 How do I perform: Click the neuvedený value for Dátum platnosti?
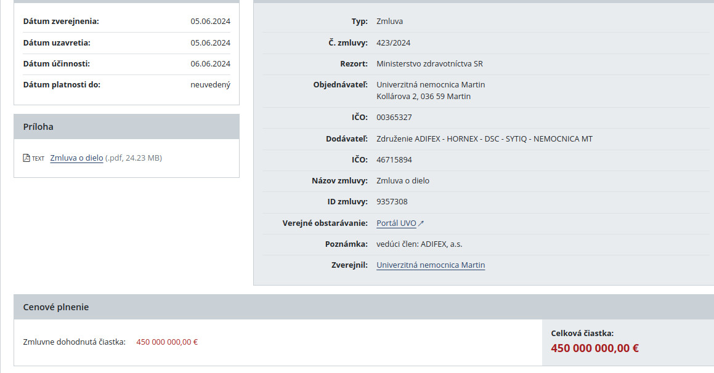pos(210,85)
